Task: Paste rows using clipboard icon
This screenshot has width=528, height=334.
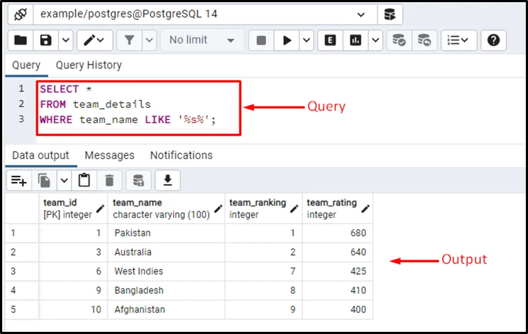Action: pyautogui.click(x=84, y=181)
